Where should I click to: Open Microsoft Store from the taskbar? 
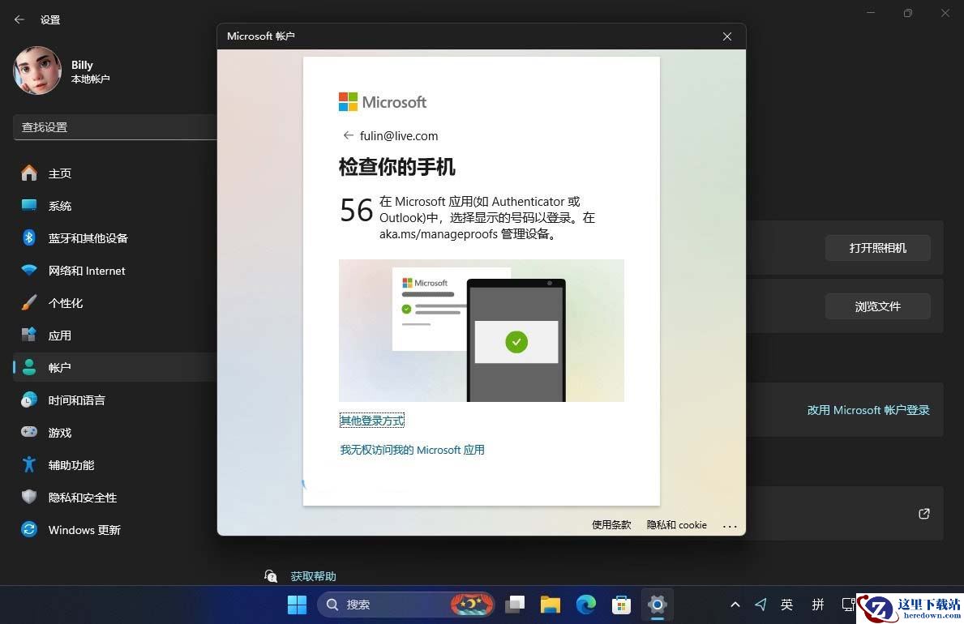coord(622,605)
